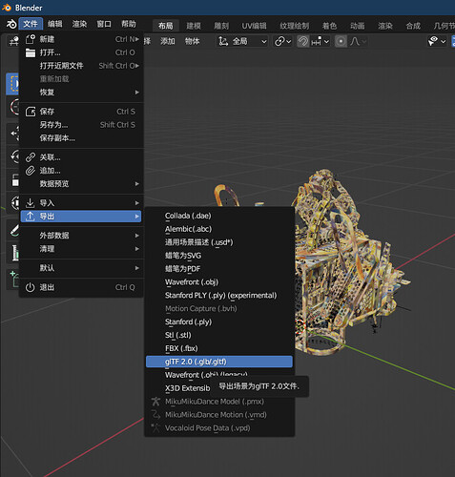Export 蜡笔为SVG
The width and height of the screenshot is (455, 477).
(x=219, y=256)
